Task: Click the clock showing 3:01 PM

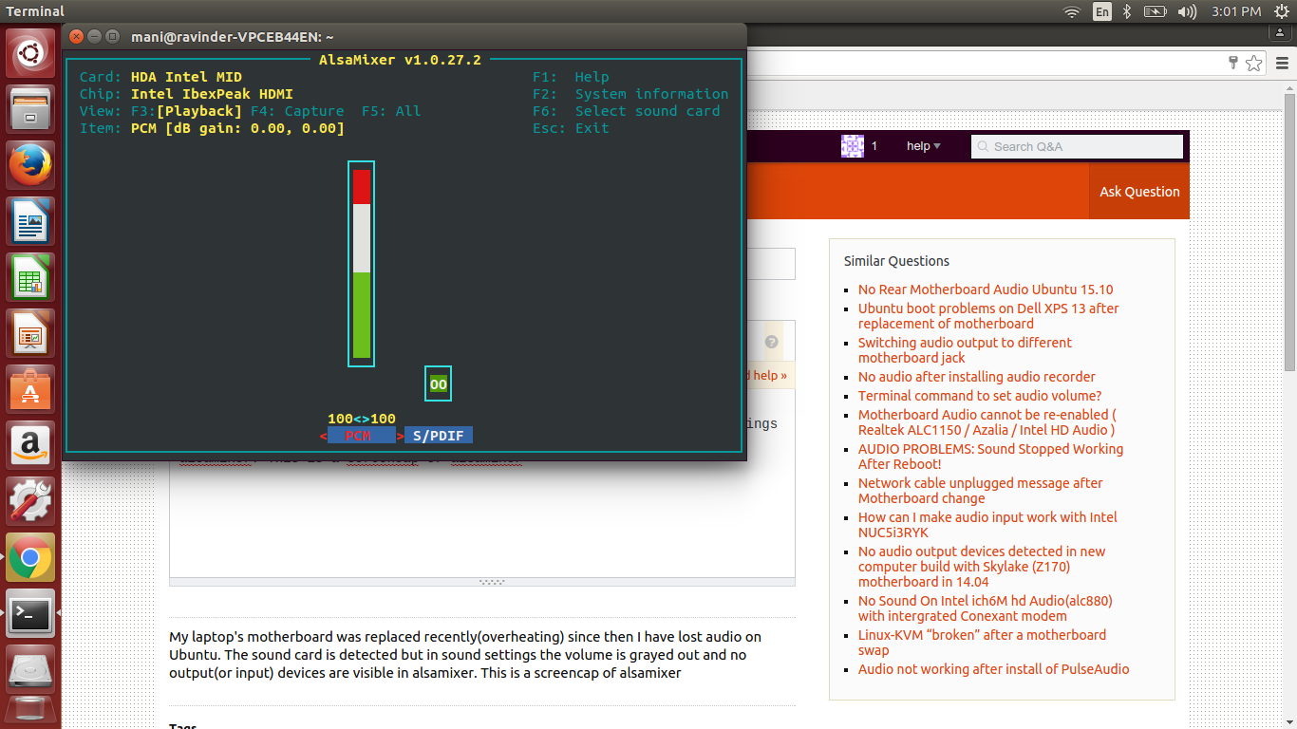Action: pos(1237,11)
